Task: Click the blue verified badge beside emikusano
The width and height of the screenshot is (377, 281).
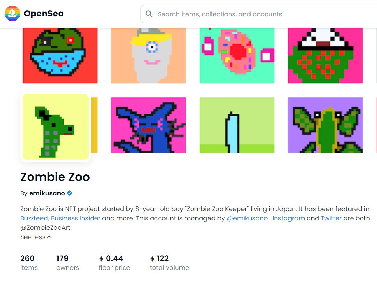Action: click(x=70, y=193)
